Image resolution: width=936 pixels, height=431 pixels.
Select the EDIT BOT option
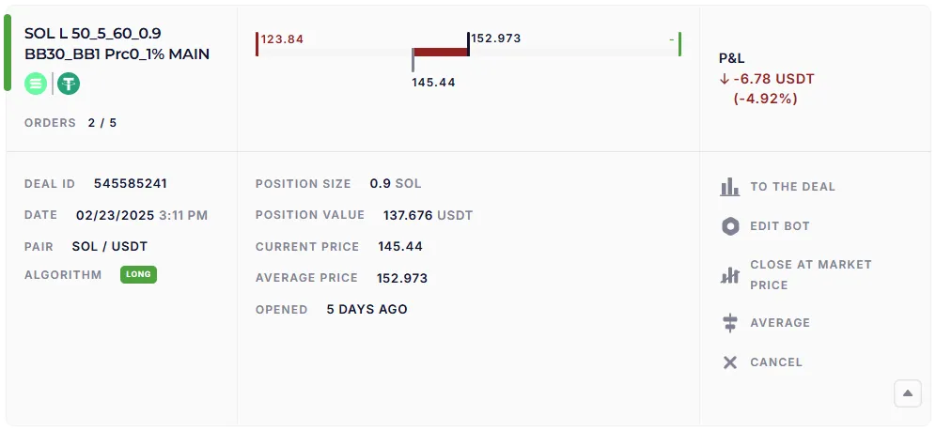[x=779, y=226]
